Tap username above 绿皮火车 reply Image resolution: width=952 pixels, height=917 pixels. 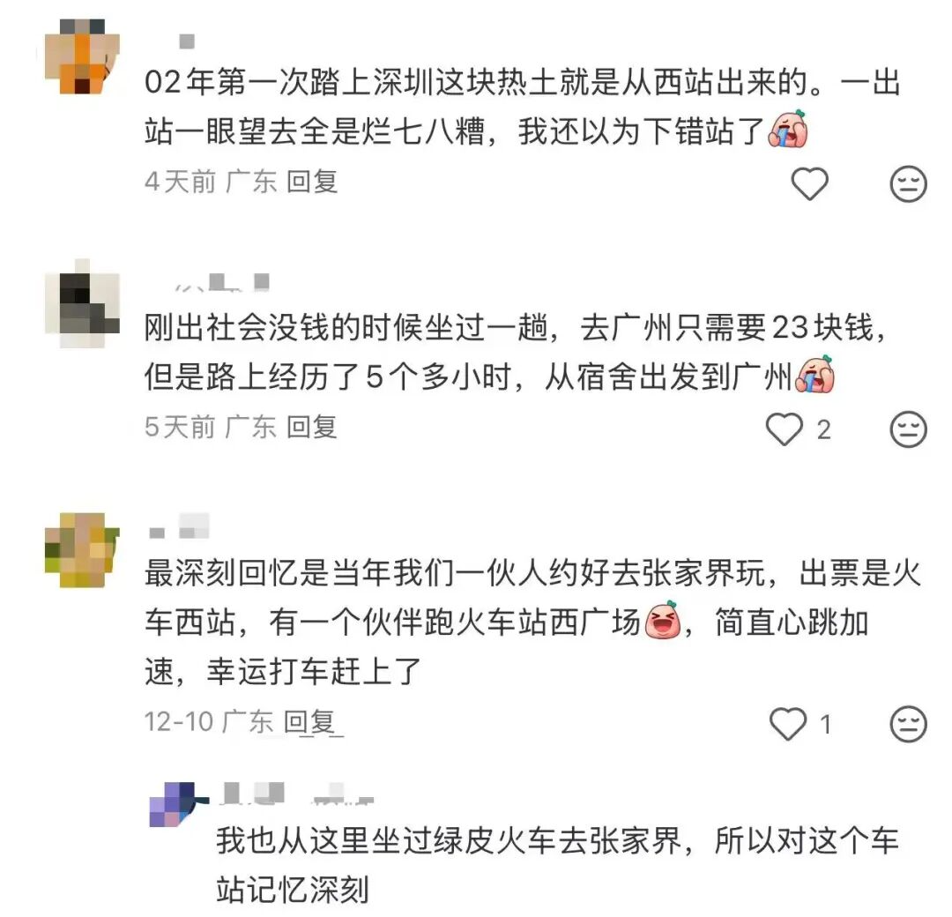298,794
